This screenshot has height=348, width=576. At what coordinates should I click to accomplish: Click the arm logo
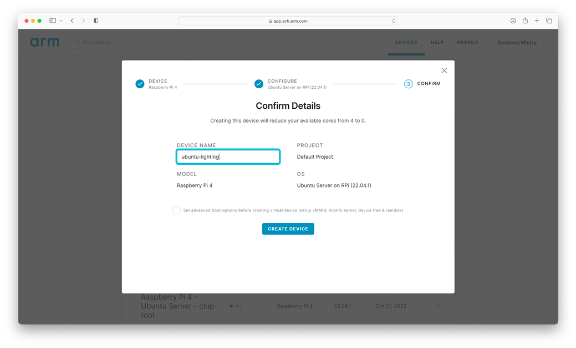[x=44, y=42]
